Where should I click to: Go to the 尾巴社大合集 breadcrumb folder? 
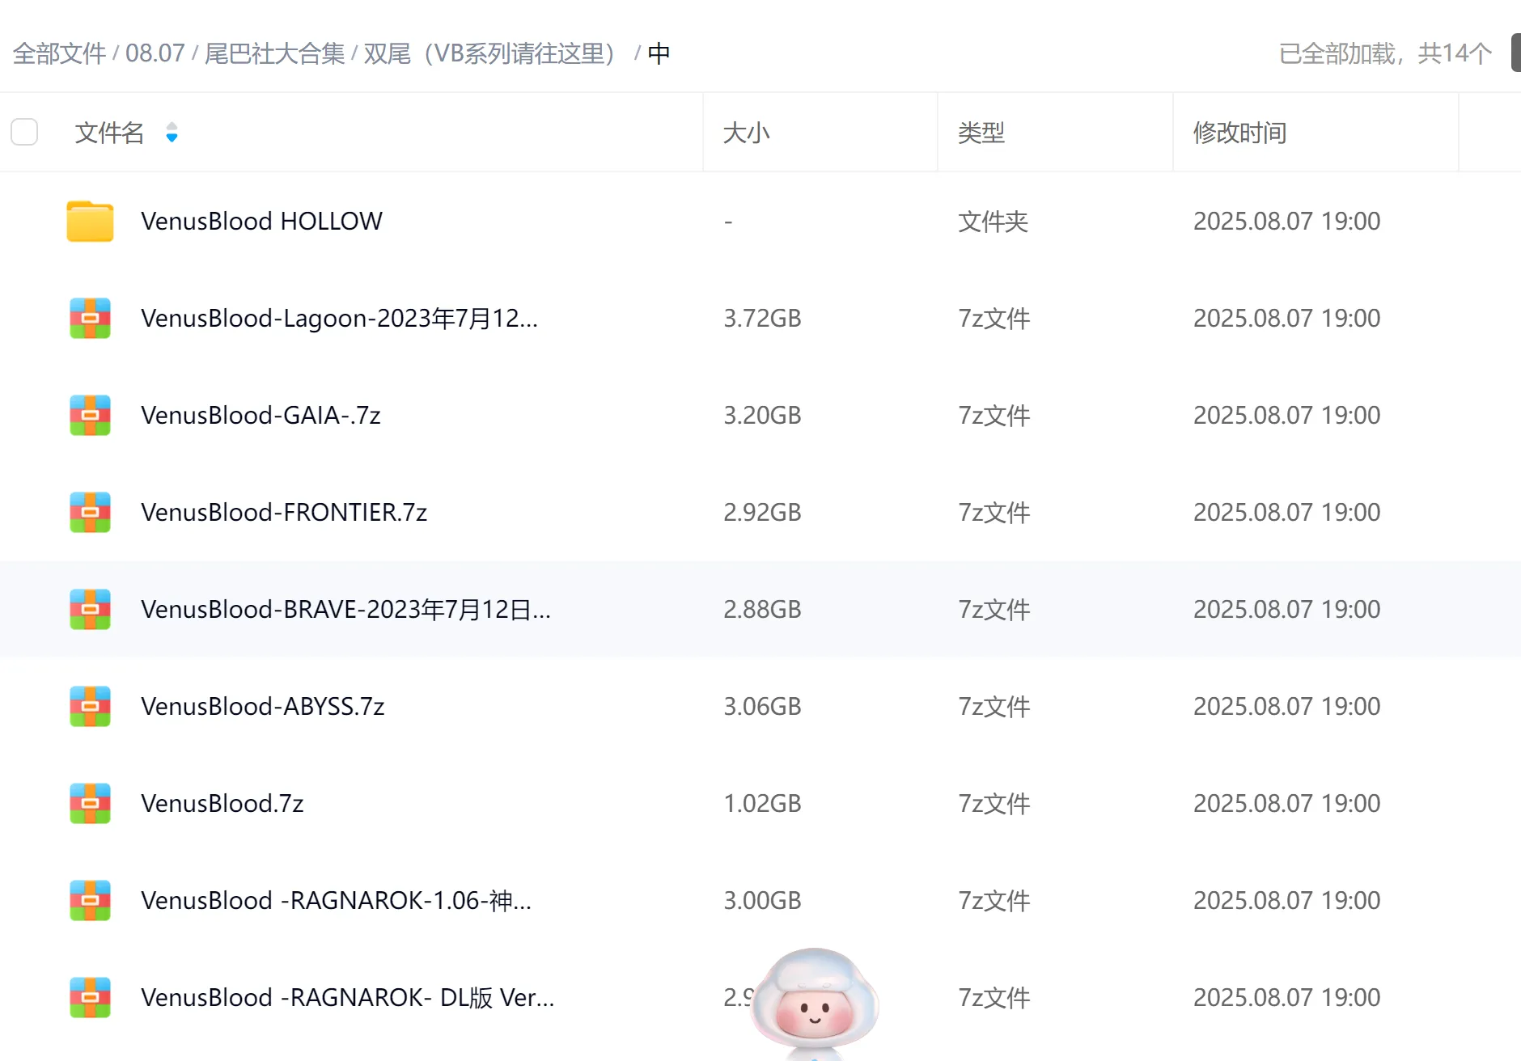pos(274,53)
